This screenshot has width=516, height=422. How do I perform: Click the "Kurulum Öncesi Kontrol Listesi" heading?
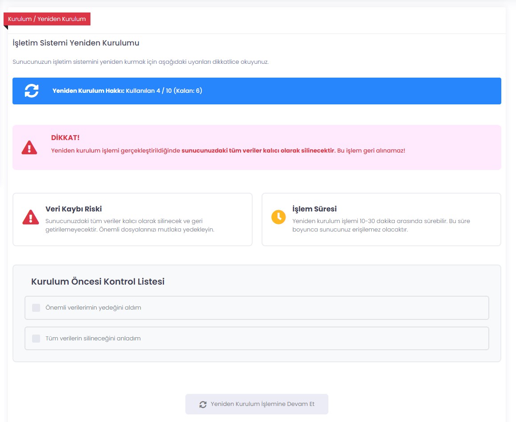point(98,281)
